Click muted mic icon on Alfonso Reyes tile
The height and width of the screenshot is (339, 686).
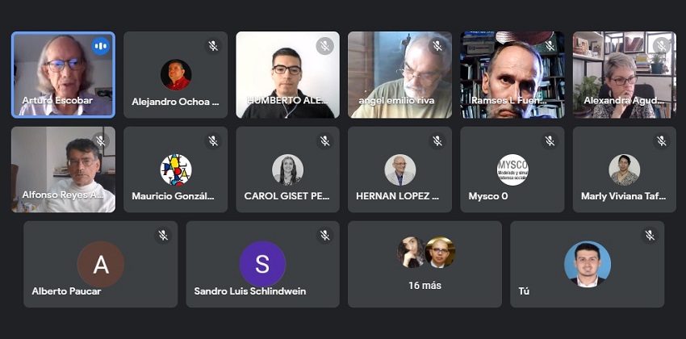pyautogui.click(x=101, y=141)
